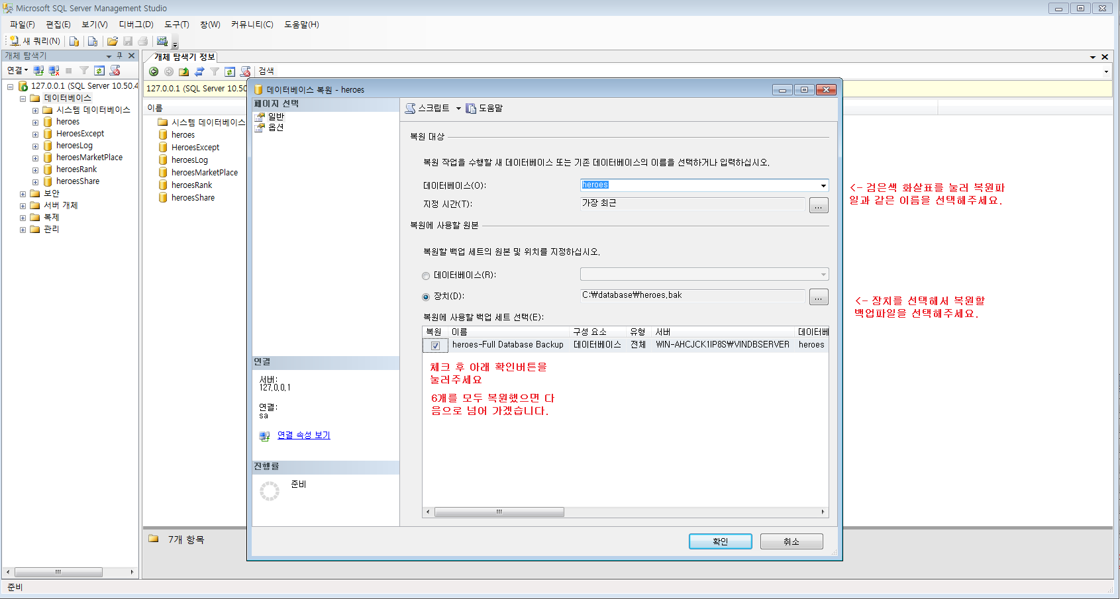
Task: Click the green Back arrow in Details
Action: [154, 71]
